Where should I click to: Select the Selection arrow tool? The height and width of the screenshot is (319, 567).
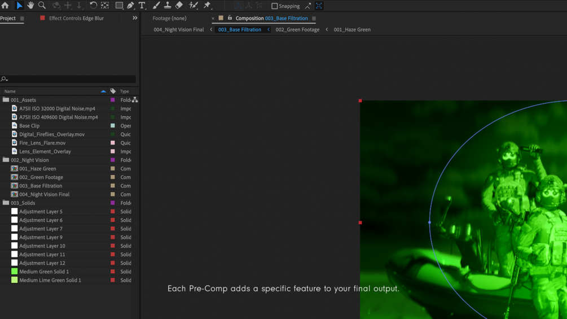[x=19, y=6]
